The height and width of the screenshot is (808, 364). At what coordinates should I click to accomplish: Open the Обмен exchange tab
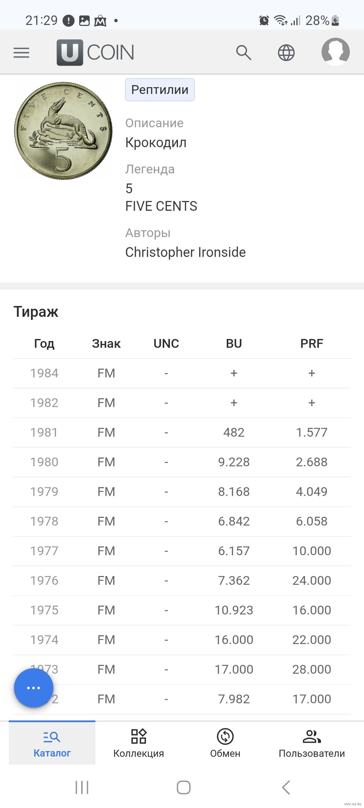pyautogui.click(x=225, y=743)
